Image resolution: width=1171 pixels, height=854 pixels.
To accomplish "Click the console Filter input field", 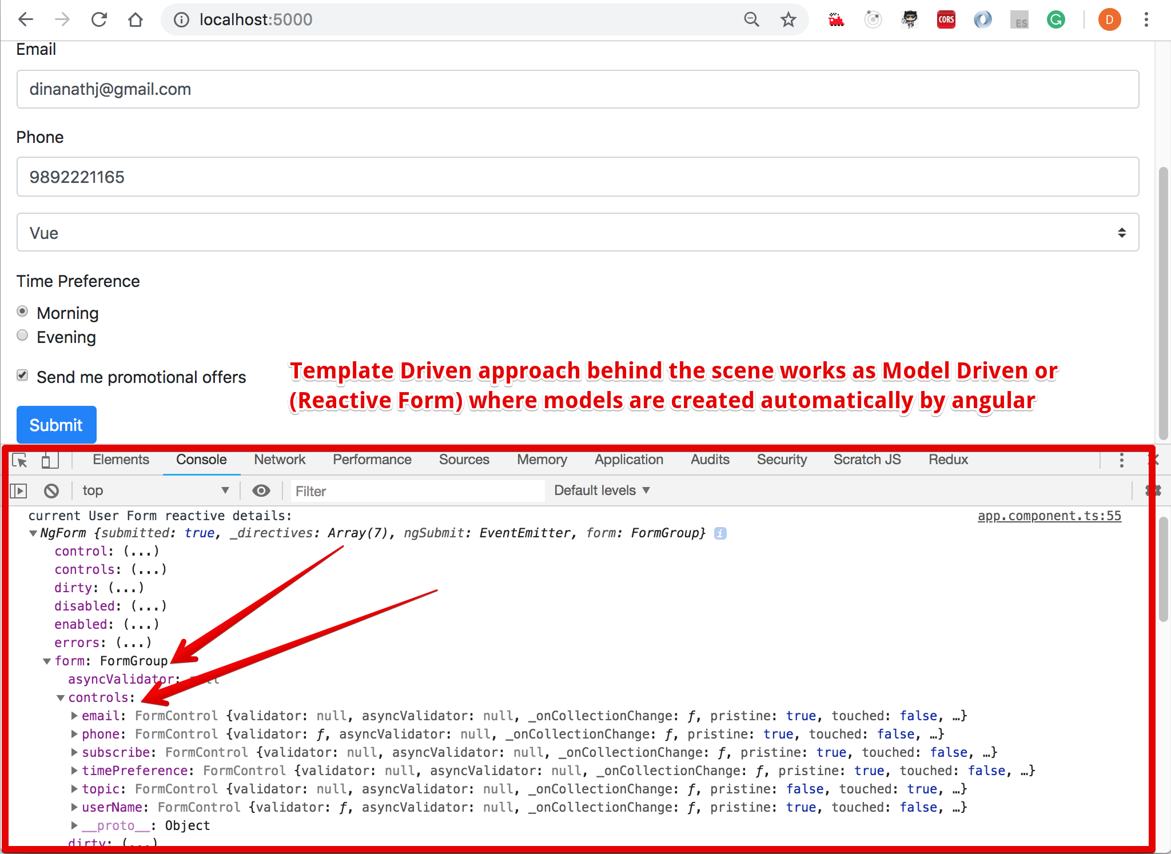I will pos(417,491).
